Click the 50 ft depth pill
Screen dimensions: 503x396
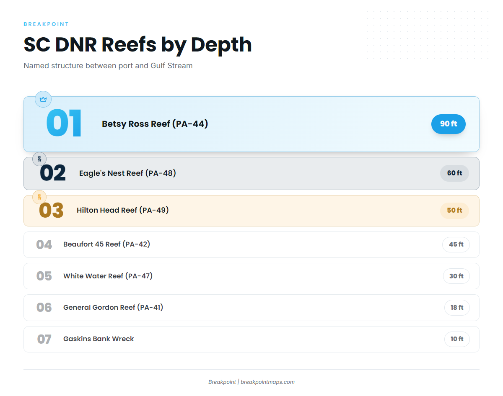pyautogui.click(x=454, y=211)
